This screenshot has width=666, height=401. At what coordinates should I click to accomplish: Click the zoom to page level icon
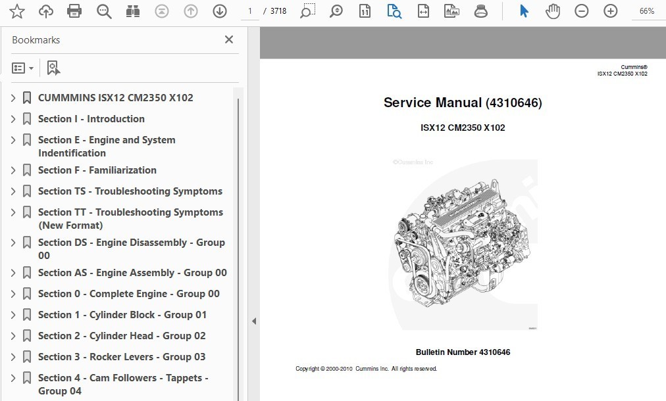click(394, 11)
